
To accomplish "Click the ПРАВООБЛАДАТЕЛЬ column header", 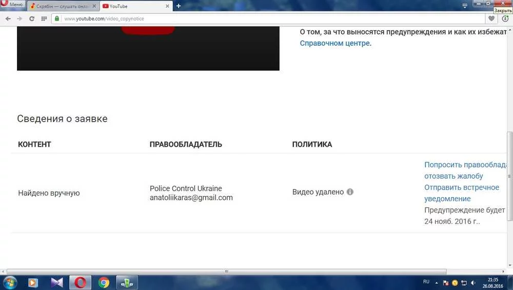I will point(186,144).
